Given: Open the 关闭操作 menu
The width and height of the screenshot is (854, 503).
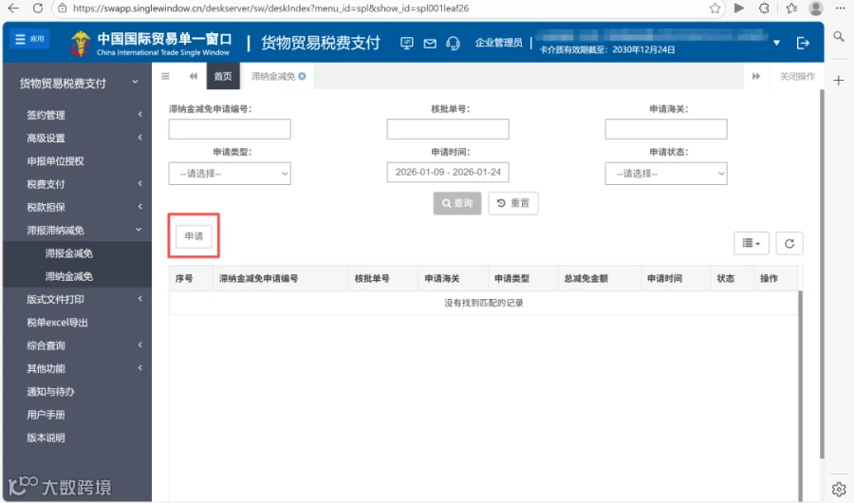Looking at the screenshot, I should (x=797, y=76).
